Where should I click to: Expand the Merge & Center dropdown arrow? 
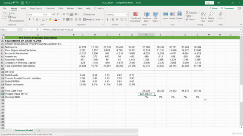102,20
